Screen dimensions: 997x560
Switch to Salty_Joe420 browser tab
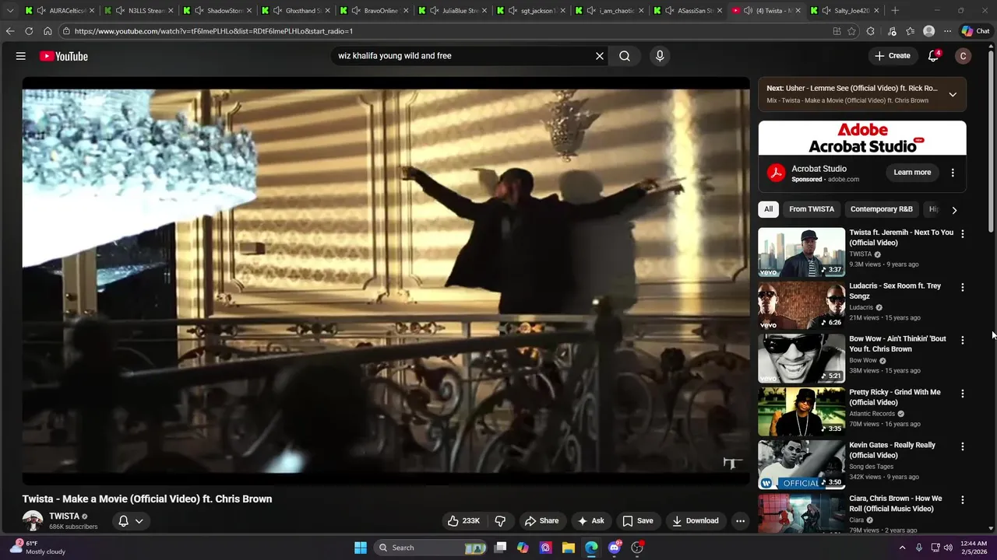[x=845, y=11]
